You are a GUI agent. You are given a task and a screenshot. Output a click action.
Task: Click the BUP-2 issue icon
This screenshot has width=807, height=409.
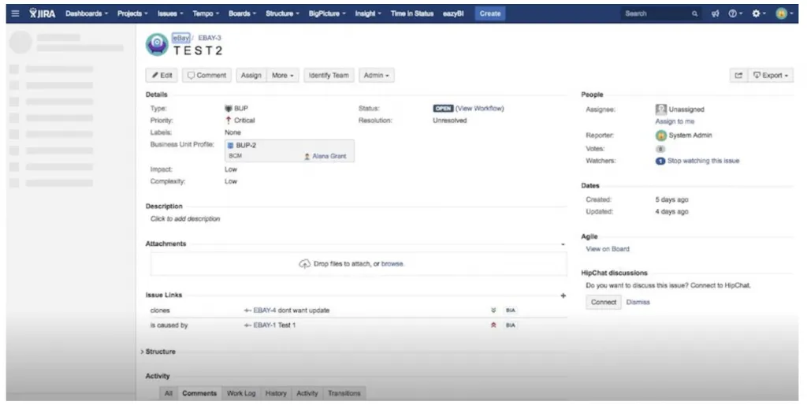(231, 146)
